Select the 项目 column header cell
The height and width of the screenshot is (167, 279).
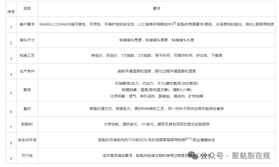tap(27, 9)
